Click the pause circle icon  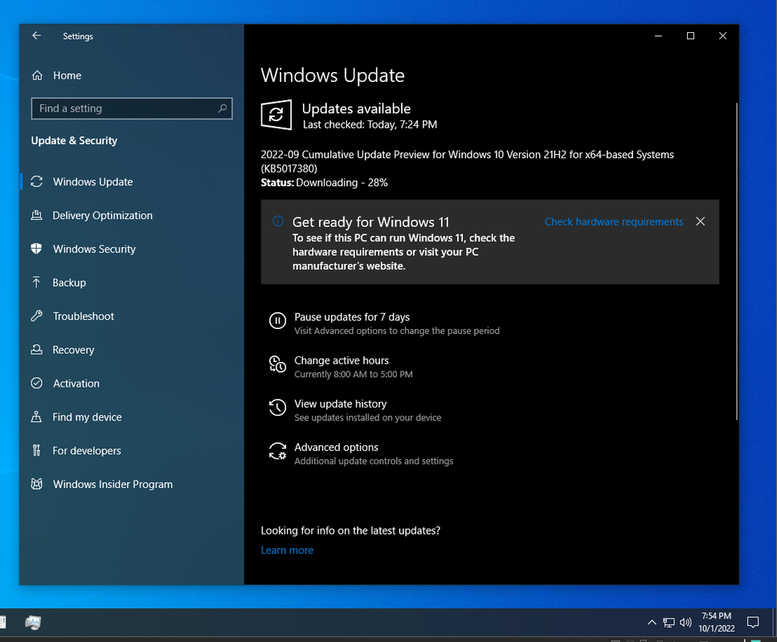tap(277, 321)
